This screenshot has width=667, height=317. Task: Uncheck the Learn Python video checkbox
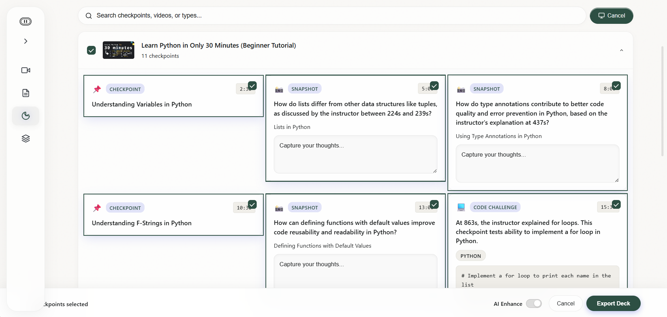pos(91,50)
